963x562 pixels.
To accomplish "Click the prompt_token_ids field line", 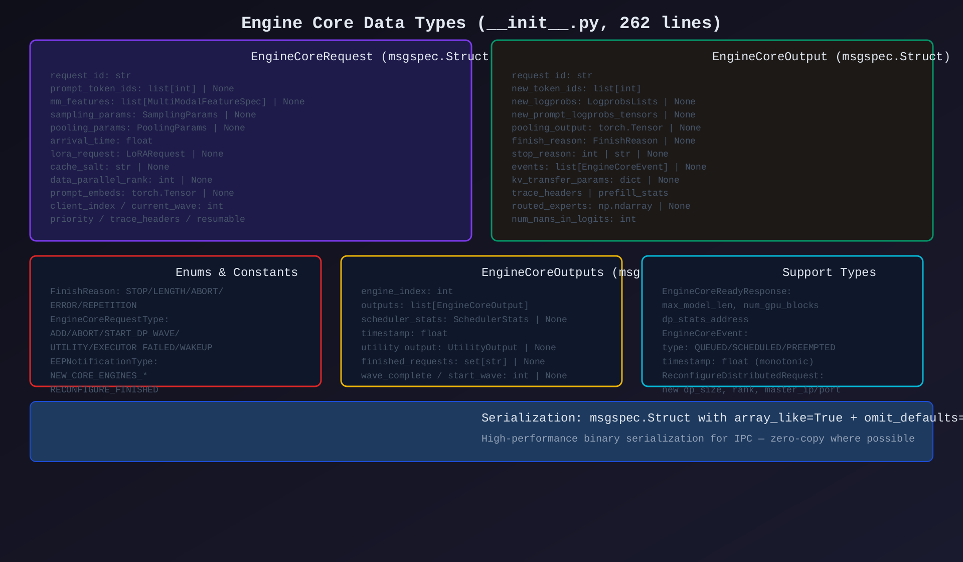I will point(142,89).
